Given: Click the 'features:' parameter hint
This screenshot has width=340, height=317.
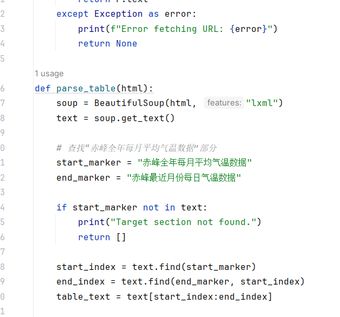Looking at the screenshot, I should (224, 103).
